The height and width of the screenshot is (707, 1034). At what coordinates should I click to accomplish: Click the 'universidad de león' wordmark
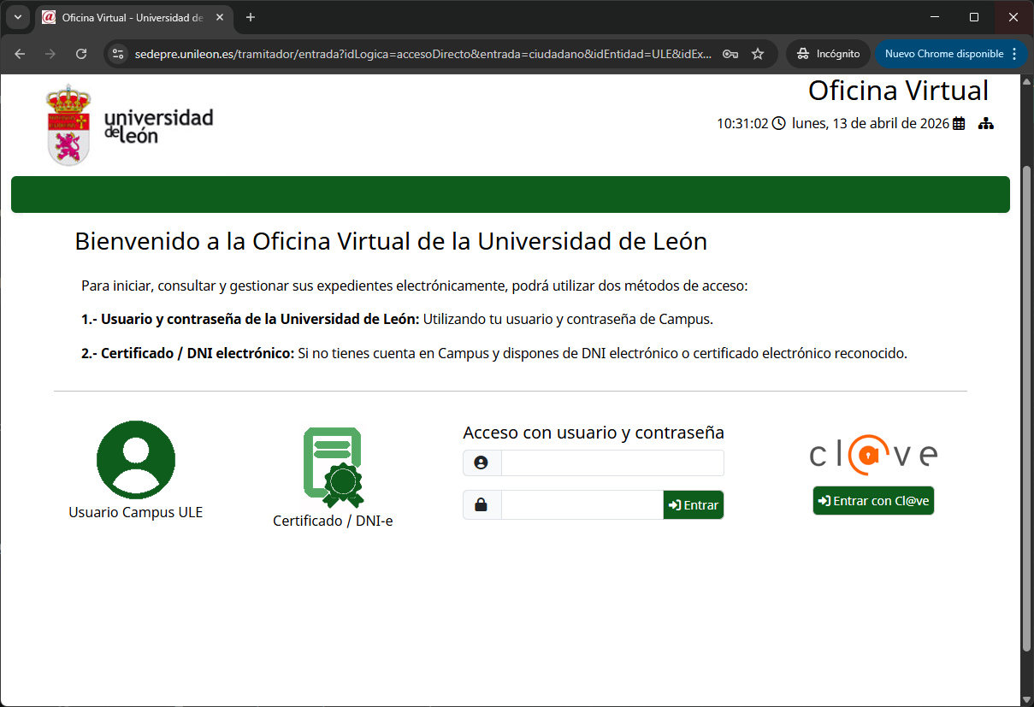pyautogui.click(x=158, y=126)
